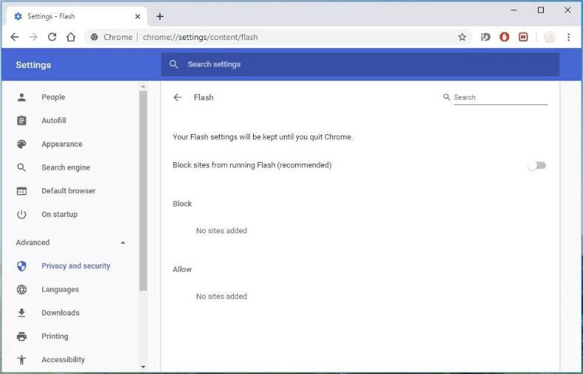Click the sidebar scrollbar thumb
The image size is (583, 374).
click(x=143, y=190)
